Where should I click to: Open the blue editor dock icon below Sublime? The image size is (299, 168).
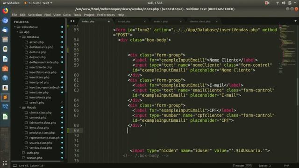coord(5,107)
